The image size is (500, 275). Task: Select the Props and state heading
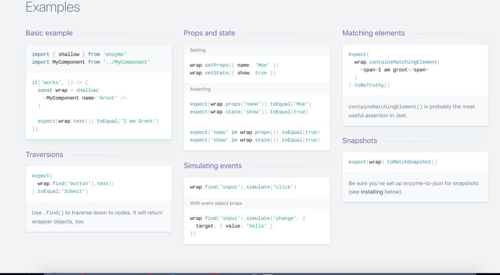210,33
